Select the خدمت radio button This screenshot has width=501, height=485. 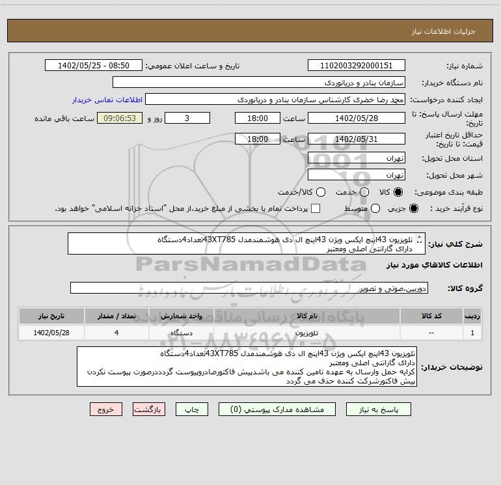click(364, 192)
